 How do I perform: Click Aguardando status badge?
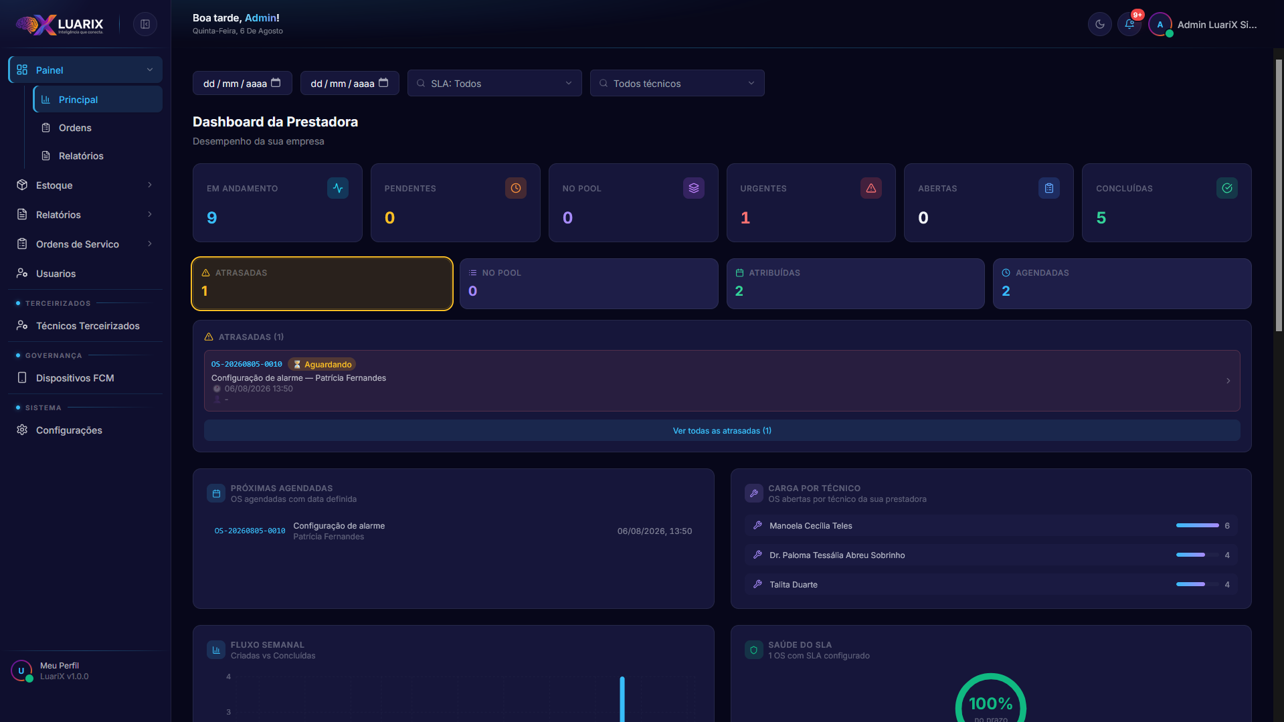(322, 364)
